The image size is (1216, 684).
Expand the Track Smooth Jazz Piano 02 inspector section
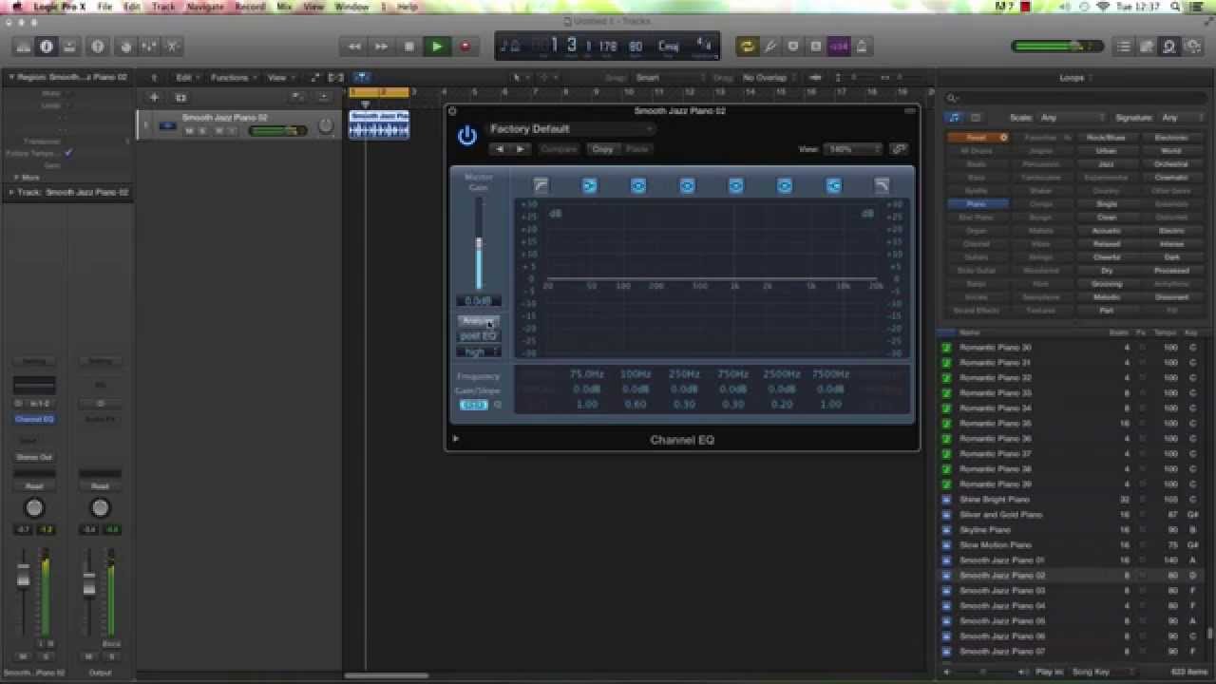10,192
